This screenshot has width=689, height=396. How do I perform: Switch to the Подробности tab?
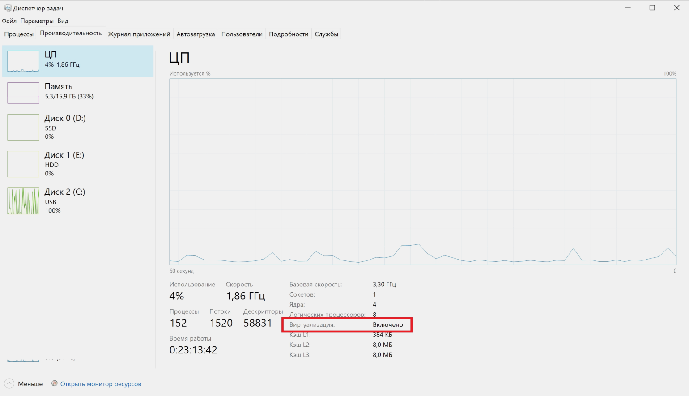click(x=289, y=34)
